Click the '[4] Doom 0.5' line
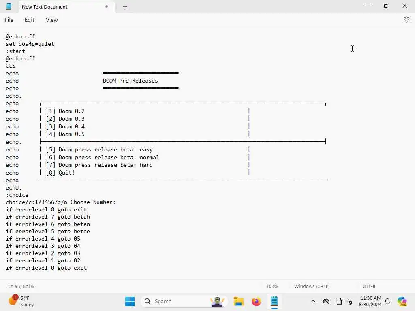This screenshot has width=415, height=311. 65,134
